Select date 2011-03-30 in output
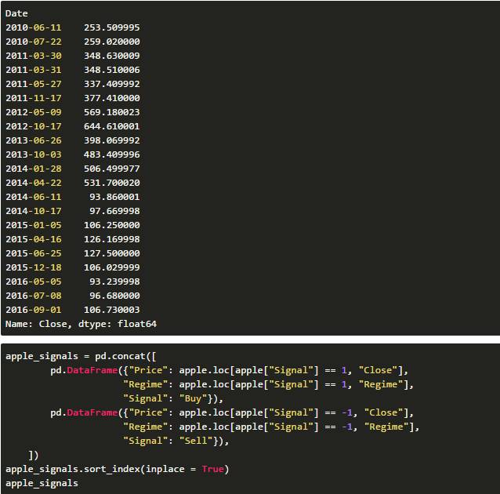The width and height of the screenshot is (500, 494). click(34, 56)
